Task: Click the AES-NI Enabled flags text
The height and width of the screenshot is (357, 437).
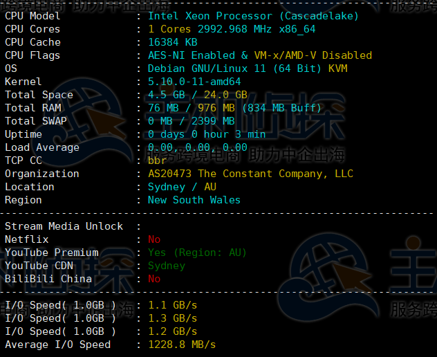Action: pyautogui.click(x=259, y=55)
